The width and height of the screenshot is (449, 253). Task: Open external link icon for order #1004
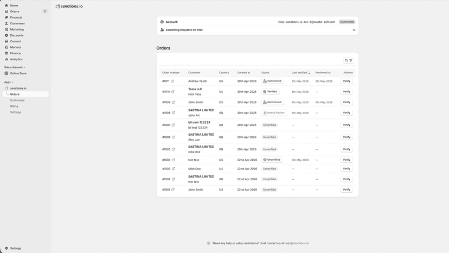pos(173,160)
